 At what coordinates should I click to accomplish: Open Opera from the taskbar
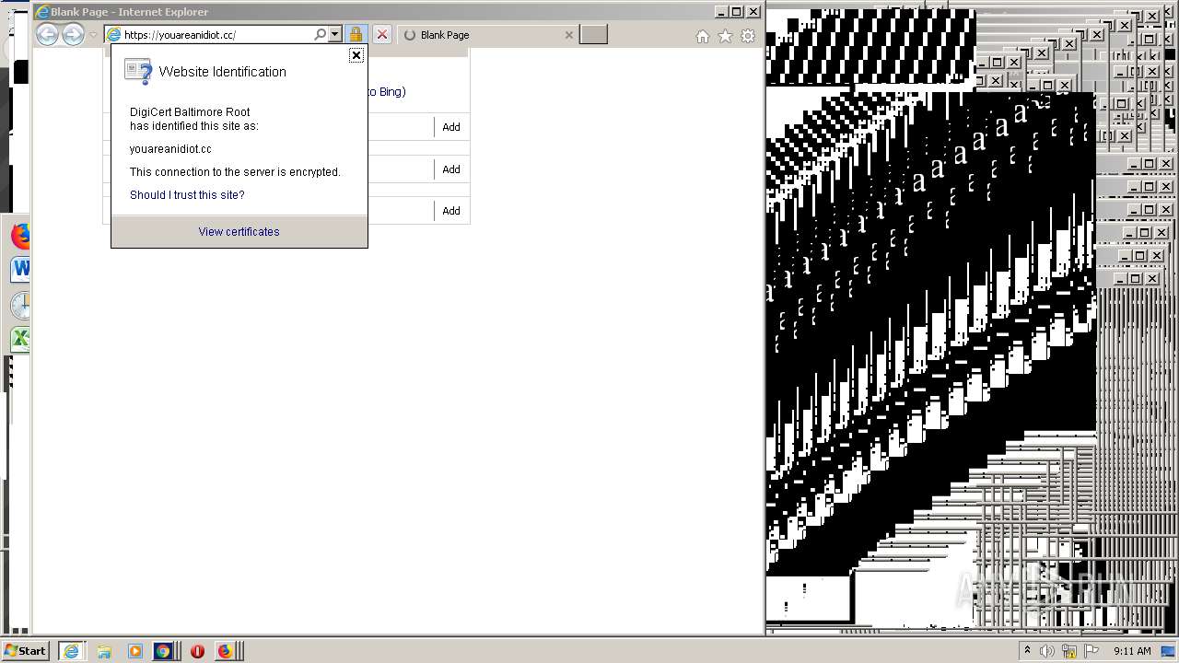click(x=197, y=651)
